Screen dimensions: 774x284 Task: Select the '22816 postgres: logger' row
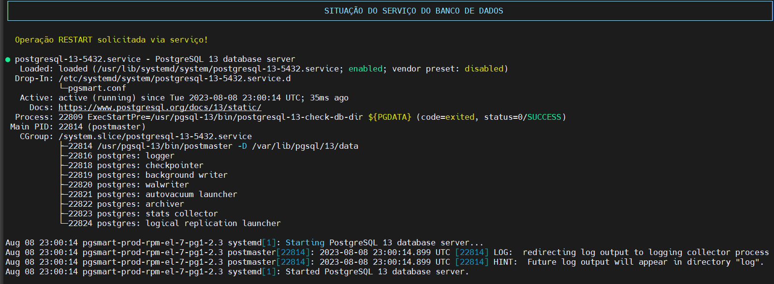click(121, 156)
